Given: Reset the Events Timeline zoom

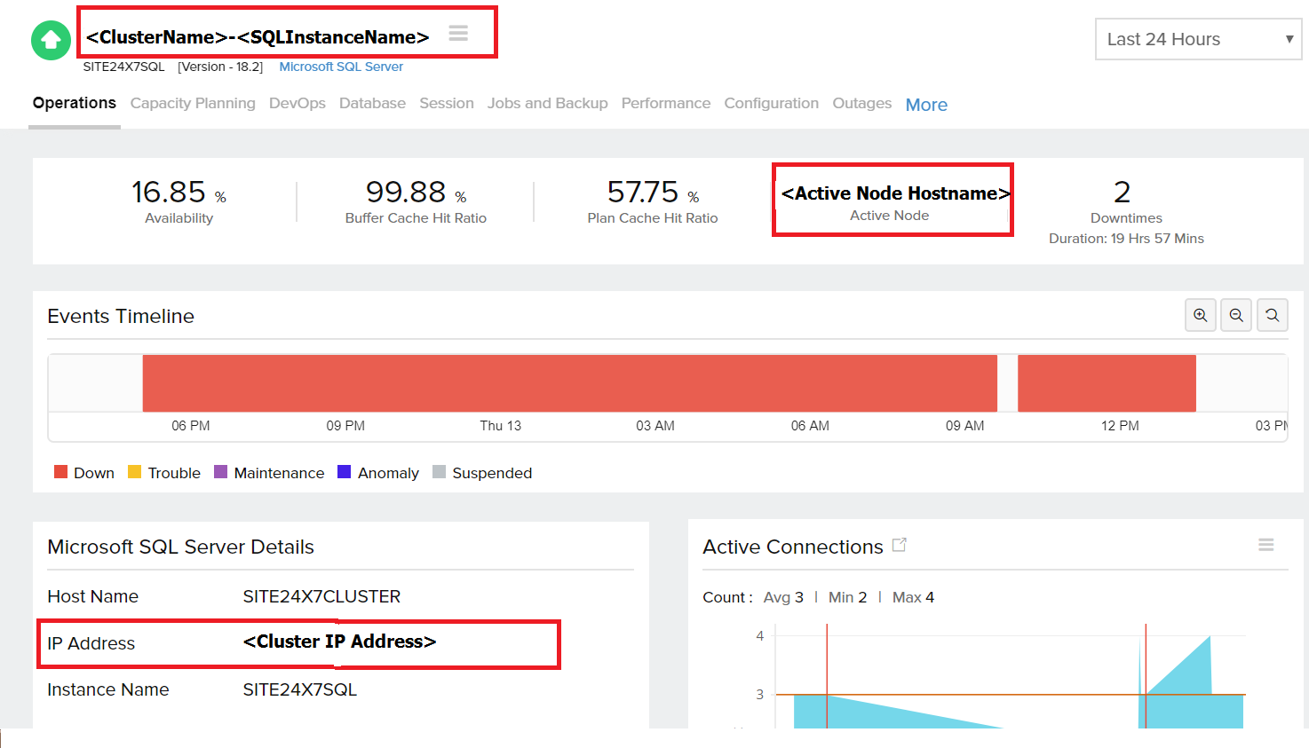Looking at the screenshot, I should click(1273, 315).
